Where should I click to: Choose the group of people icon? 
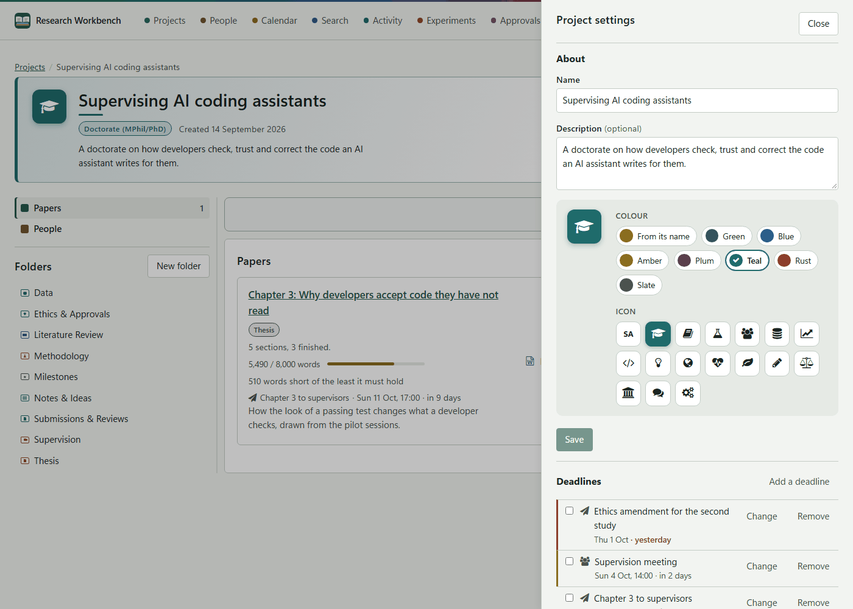(747, 334)
